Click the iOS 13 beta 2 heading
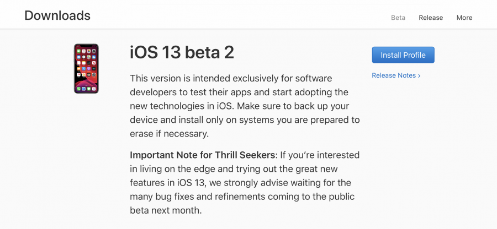 [182, 52]
